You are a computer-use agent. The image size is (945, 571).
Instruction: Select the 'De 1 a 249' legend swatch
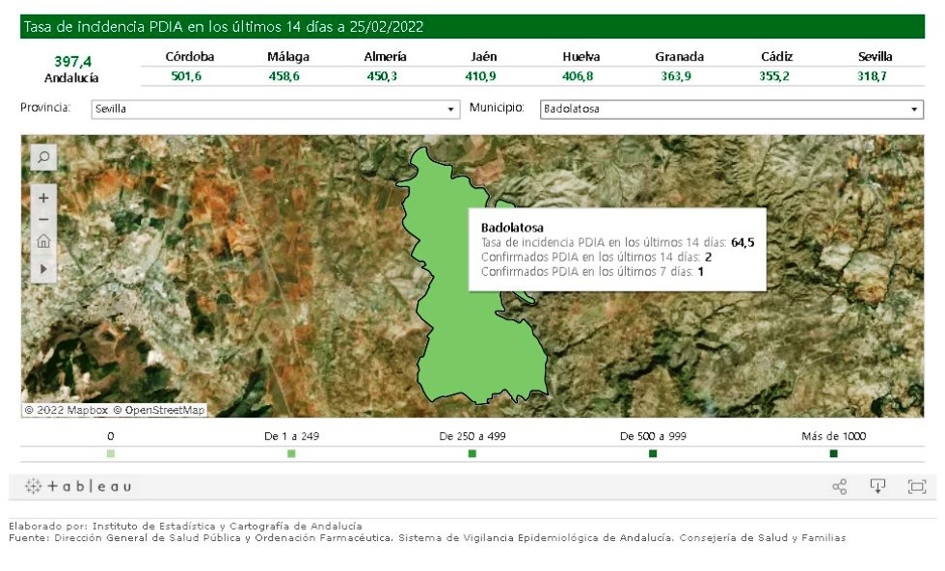[291, 453]
